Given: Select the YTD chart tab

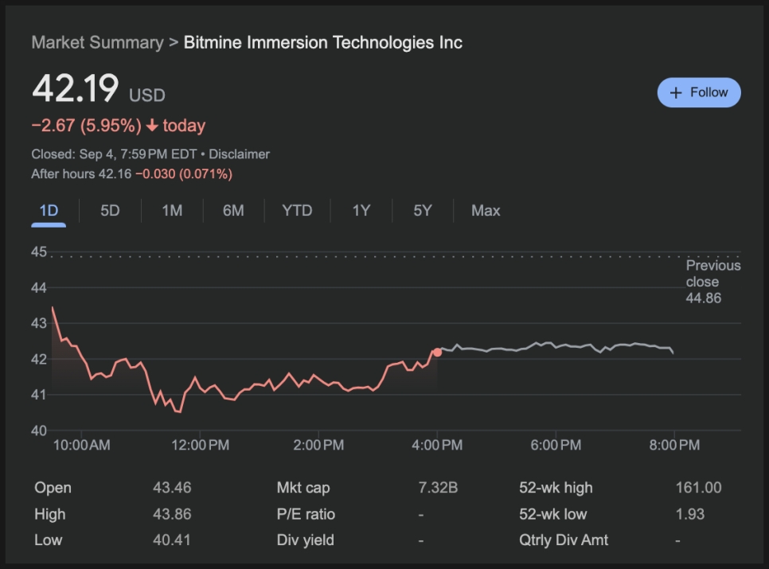Looking at the screenshot, I should 297,211.
